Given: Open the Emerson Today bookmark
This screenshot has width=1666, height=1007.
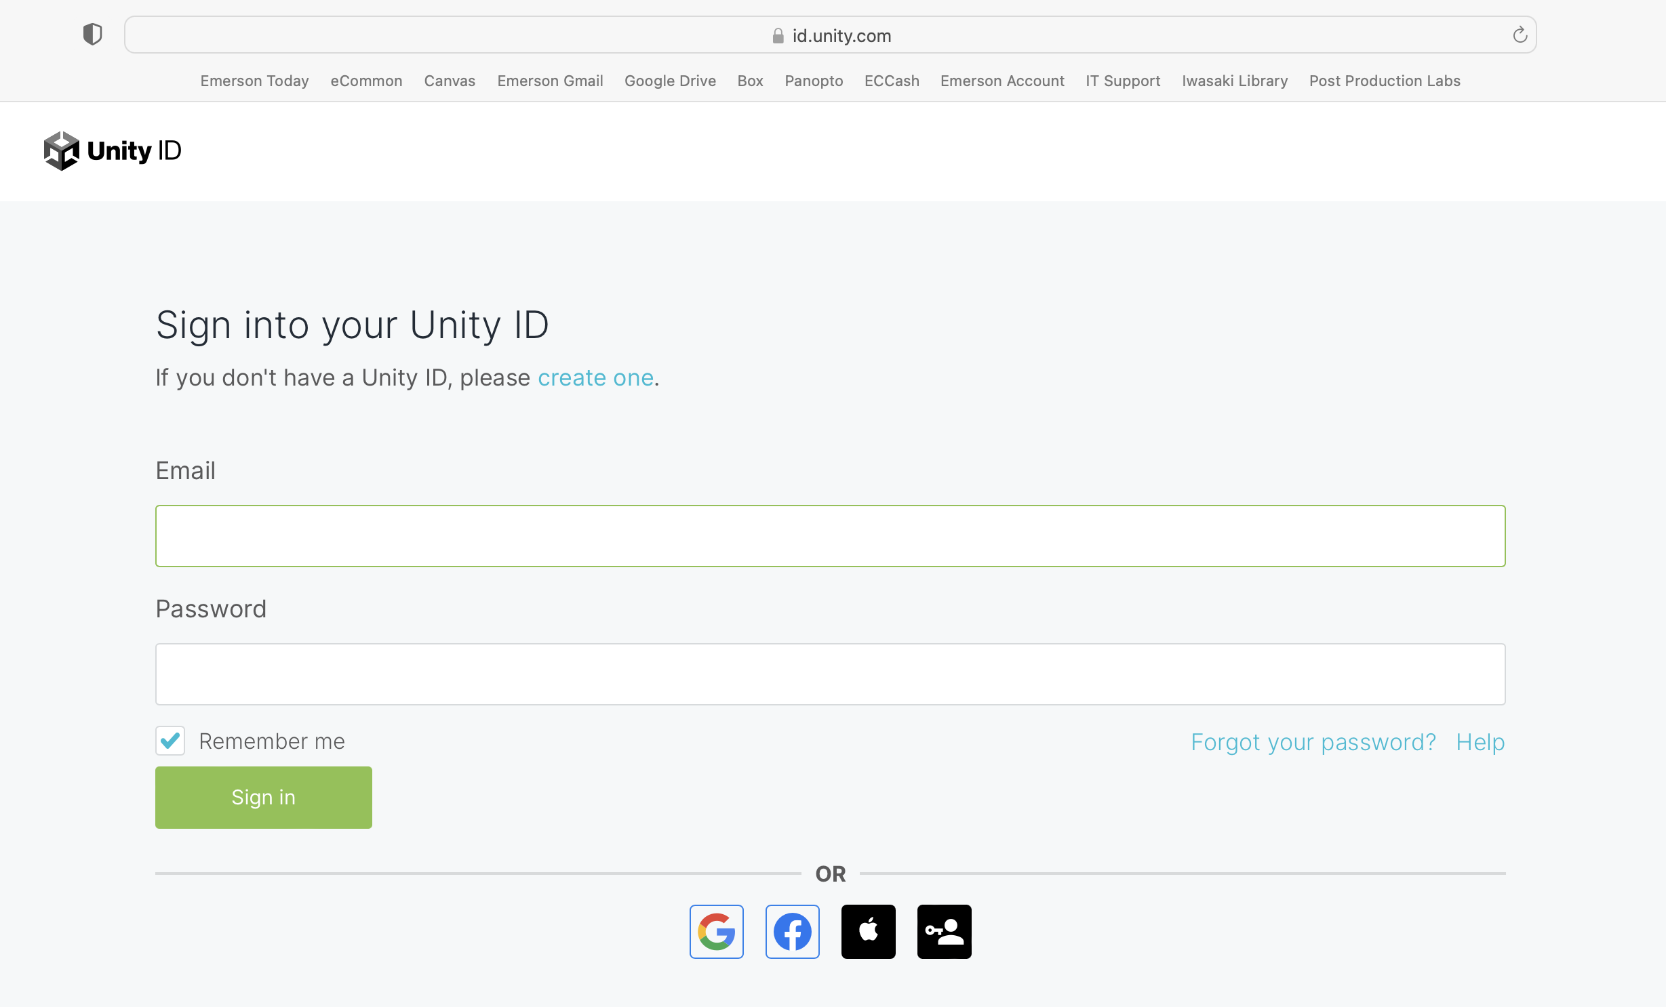Looking at the screenshot, I should (254, 81).
